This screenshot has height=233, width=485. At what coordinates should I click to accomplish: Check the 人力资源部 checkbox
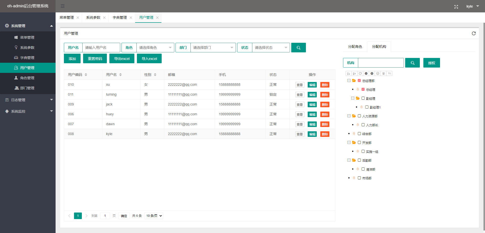[359, 116]
